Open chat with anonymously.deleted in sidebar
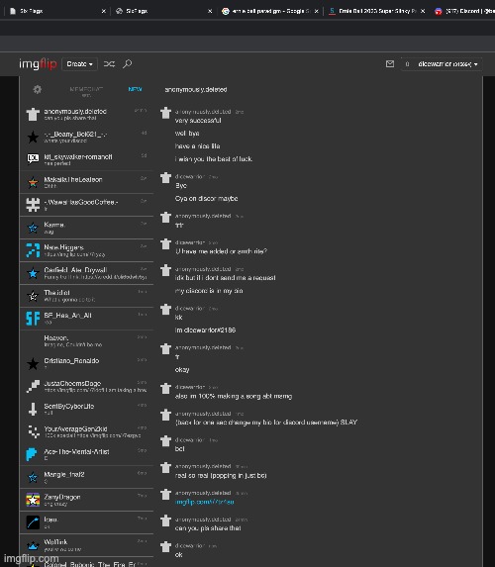This screenshot has height=567, width=495. tap(86, 114)
